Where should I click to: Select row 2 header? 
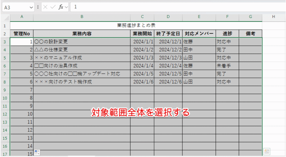[5, 34]
